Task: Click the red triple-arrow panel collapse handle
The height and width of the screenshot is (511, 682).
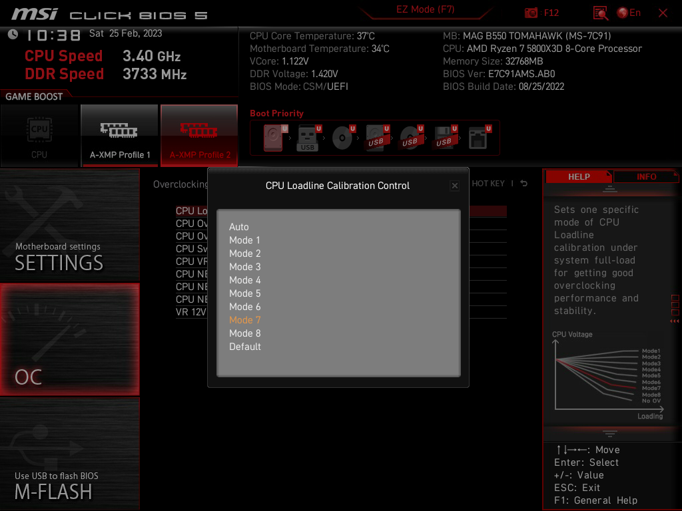Action: (x=674, y=321)
